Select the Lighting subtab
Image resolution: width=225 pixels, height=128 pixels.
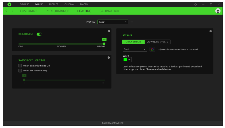pyautogui.click(x=84, y=11)
